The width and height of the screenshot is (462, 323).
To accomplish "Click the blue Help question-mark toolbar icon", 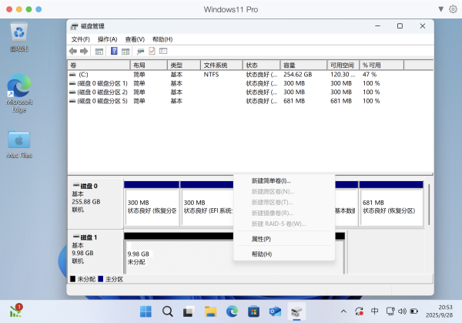I will click(114, 51).
